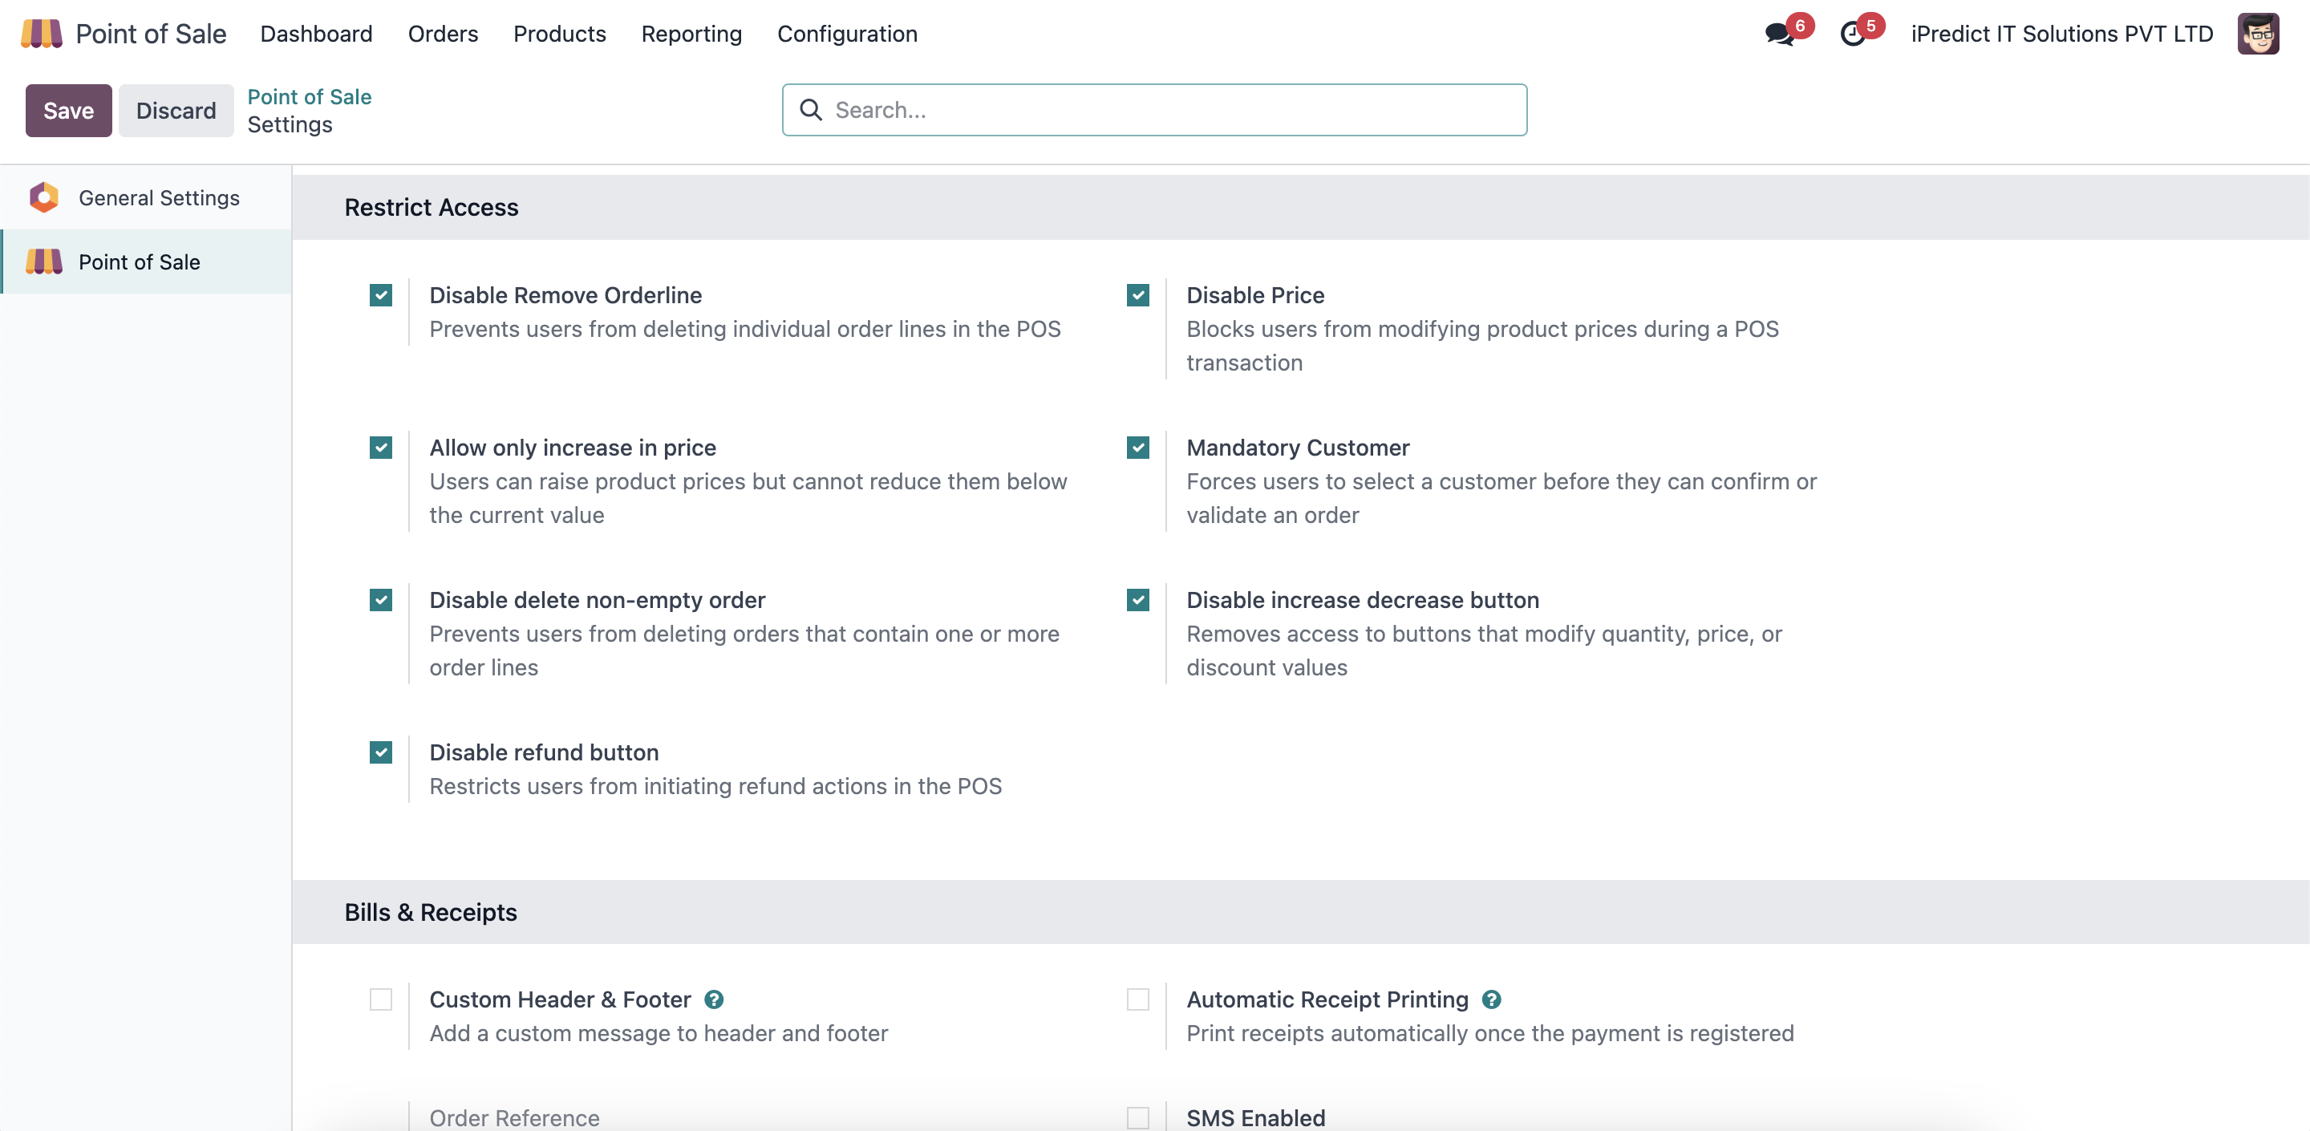The width and height of the screenshot is (2310, 1131).
Task: Click help icon beside Automatic Receipt Printing
Action: coord(1491,999)
